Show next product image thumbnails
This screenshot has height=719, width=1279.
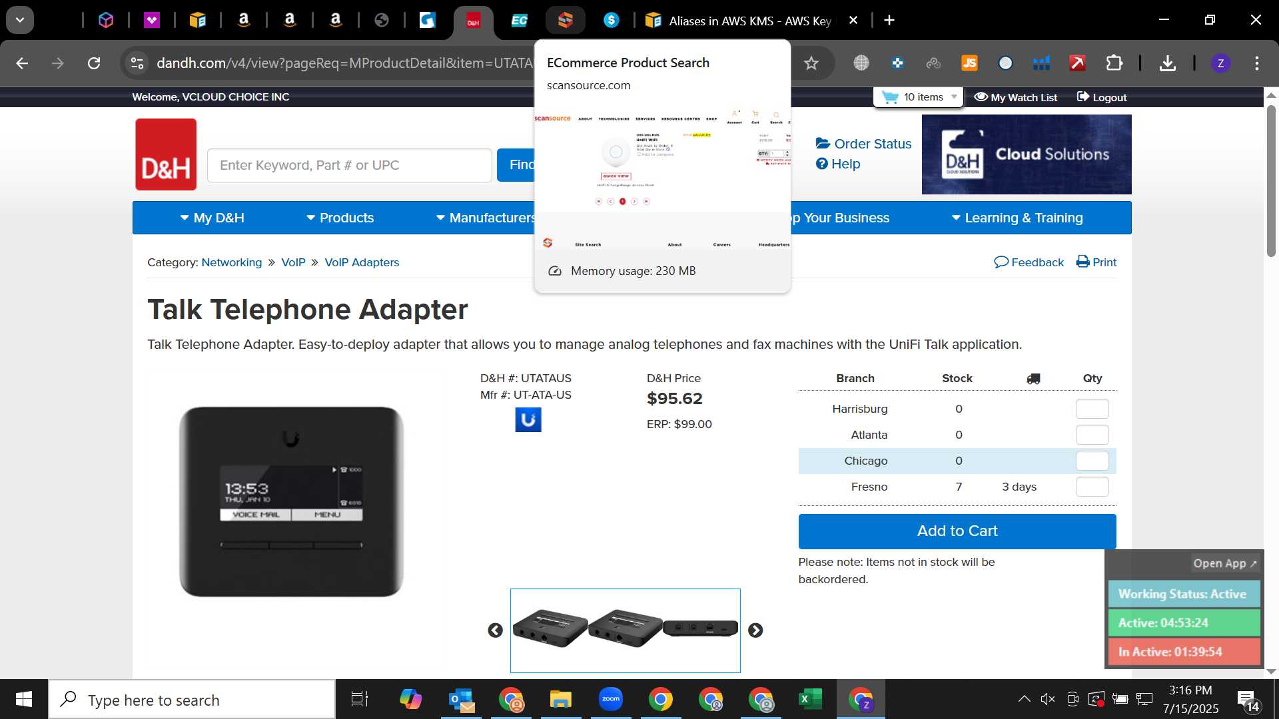point(755,630)
